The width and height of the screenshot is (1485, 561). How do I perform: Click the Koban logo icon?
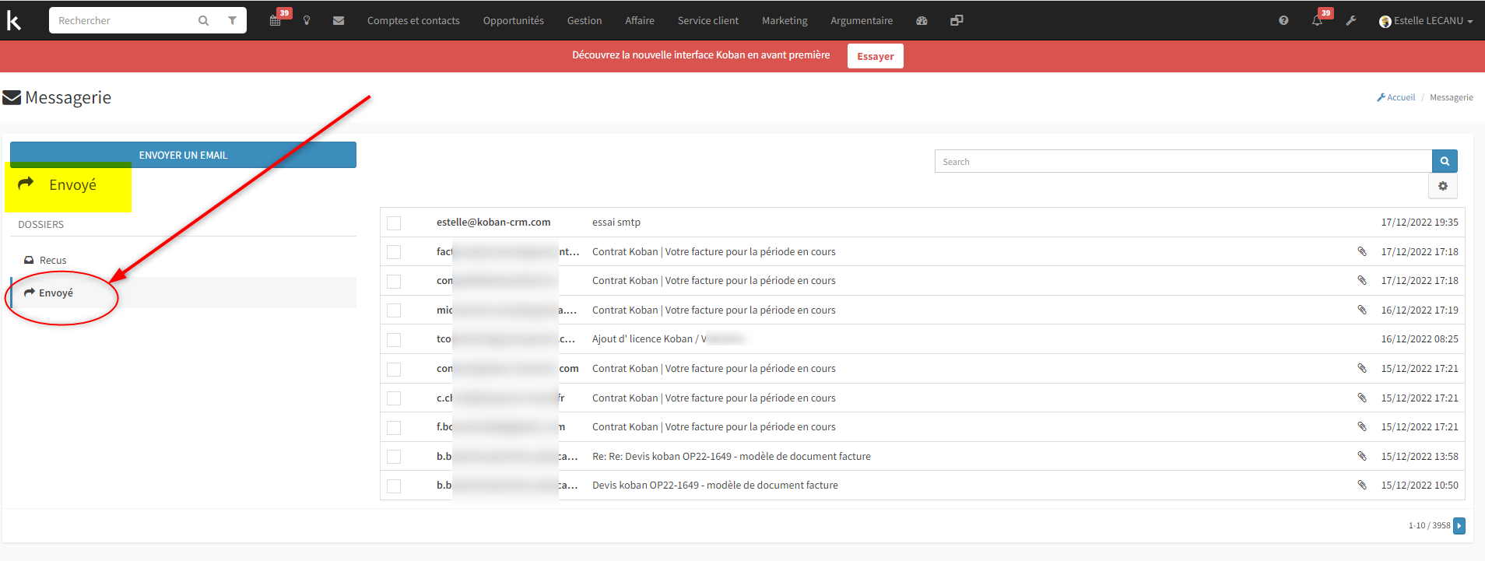[x=14, y=20]
